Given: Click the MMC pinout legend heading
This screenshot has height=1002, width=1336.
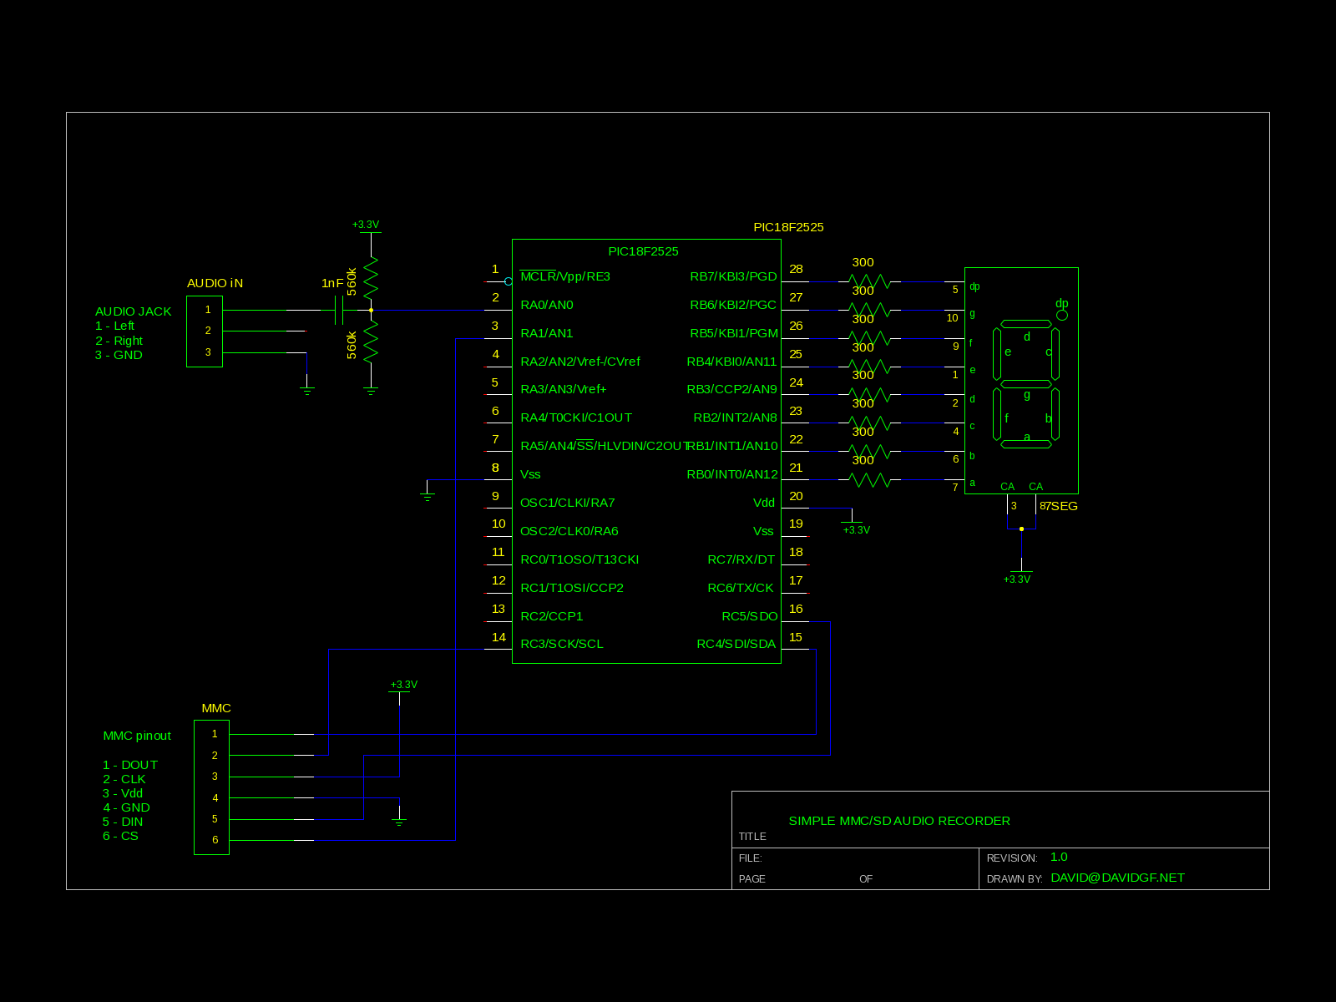Looking at the screenshot, I should (x=137, y=736).
